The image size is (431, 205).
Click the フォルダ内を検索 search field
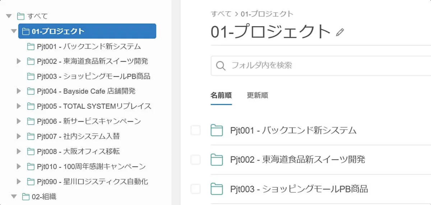click(x=321, y=66)
